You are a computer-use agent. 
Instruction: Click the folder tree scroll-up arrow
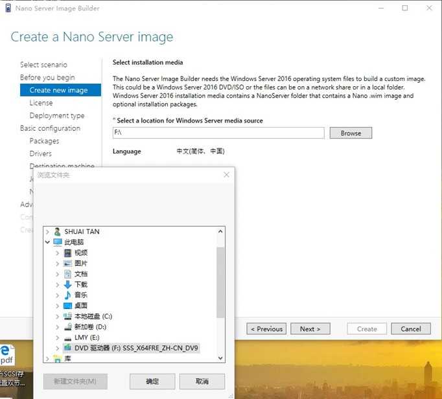(220, 231)
